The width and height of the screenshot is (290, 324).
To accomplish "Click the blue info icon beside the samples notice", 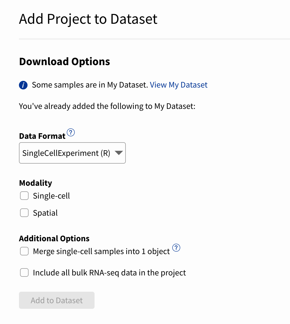I will (23, 85).
